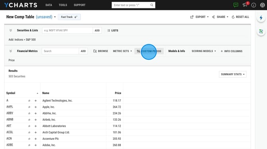Focus the top search text field

[x=131, y=5]
